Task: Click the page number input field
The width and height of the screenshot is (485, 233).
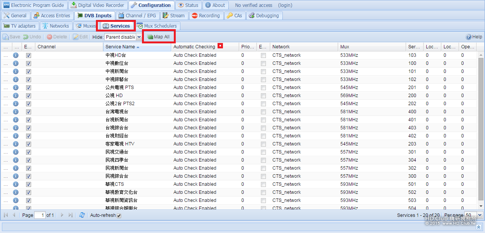Action: click(x=40, y=215)
